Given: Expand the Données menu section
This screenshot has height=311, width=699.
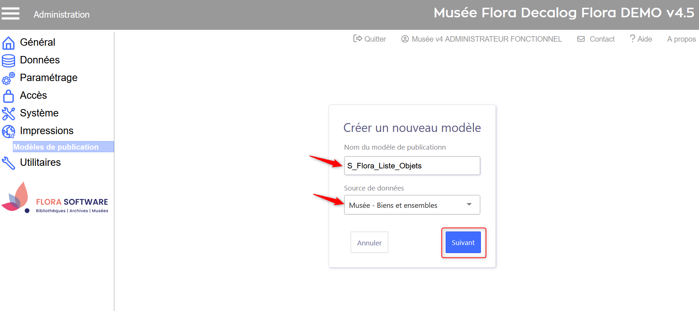Looking at the screenshot, I should coord(40,60).
